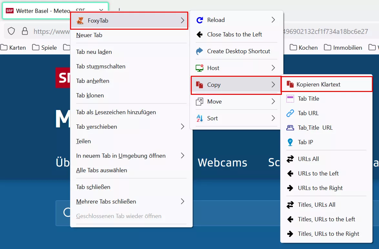Viewport: 379px width, 249px height.
Task: Click the Create Desktop Shortcut label
Action: click(x=239, y=51)
